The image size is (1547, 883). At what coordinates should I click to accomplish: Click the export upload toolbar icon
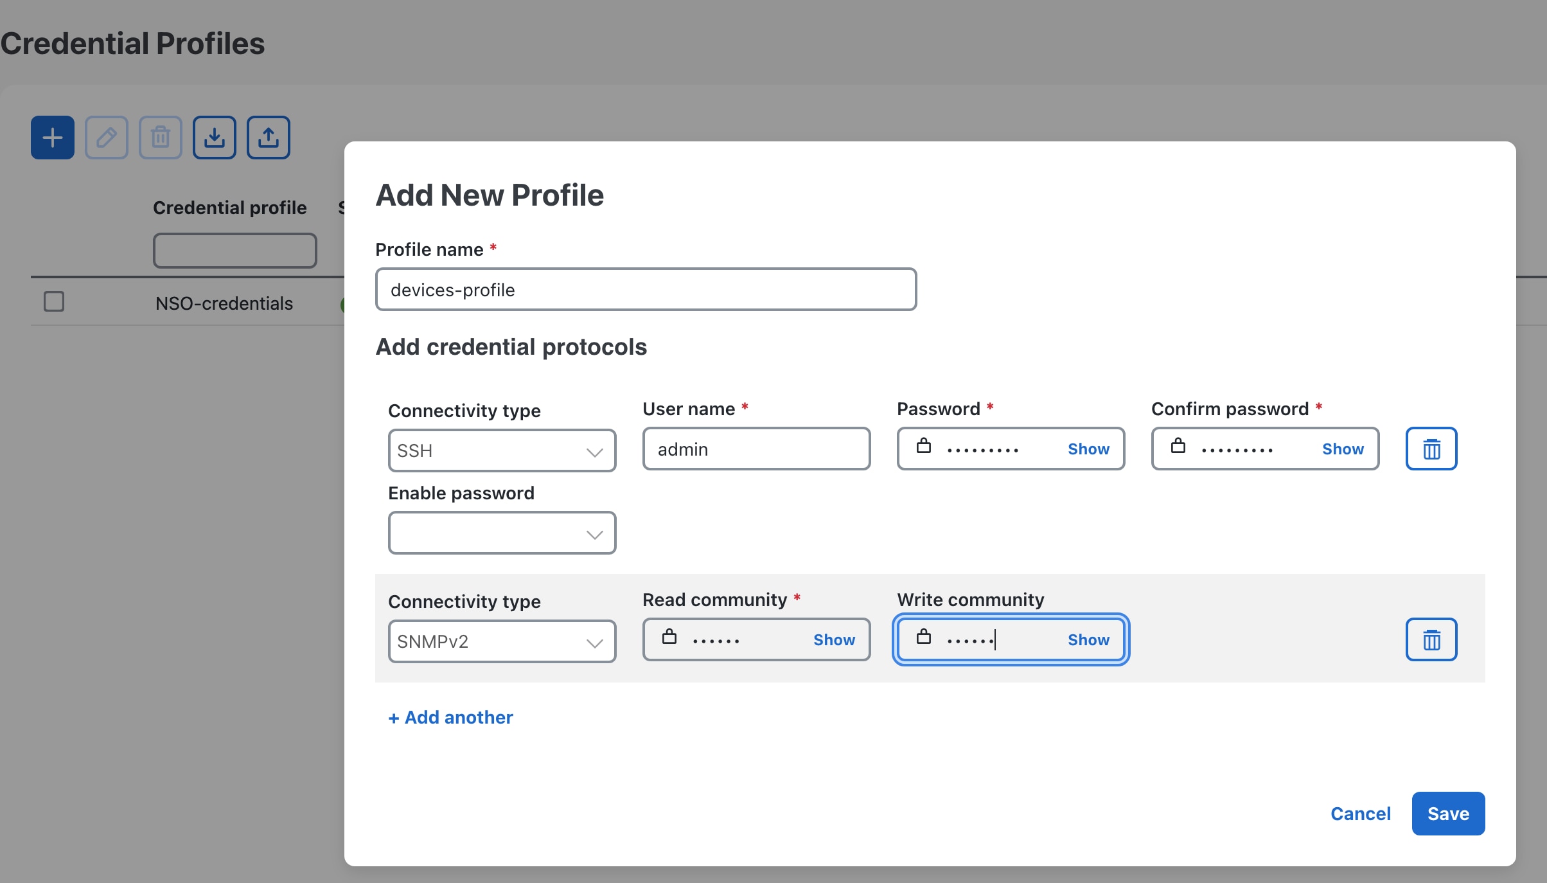point(269,138)
